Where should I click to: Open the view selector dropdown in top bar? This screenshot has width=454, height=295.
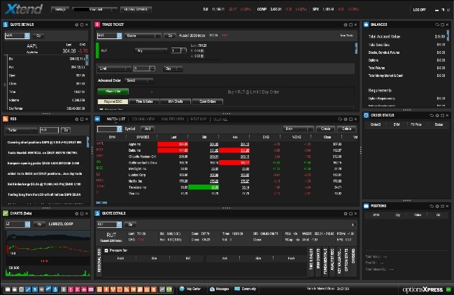coord(94,10)
